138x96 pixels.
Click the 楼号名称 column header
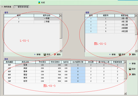click(x=47, y=15)
